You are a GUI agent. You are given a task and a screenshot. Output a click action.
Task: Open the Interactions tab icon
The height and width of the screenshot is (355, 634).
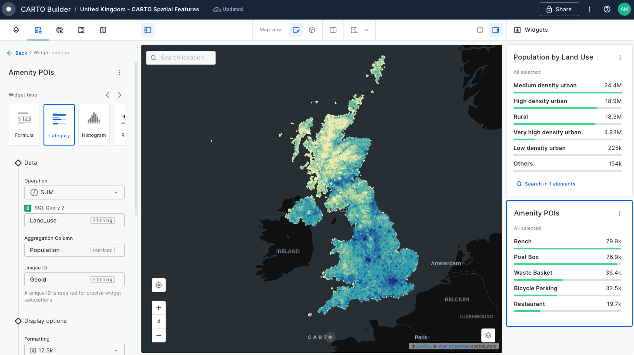coord(60,30)
